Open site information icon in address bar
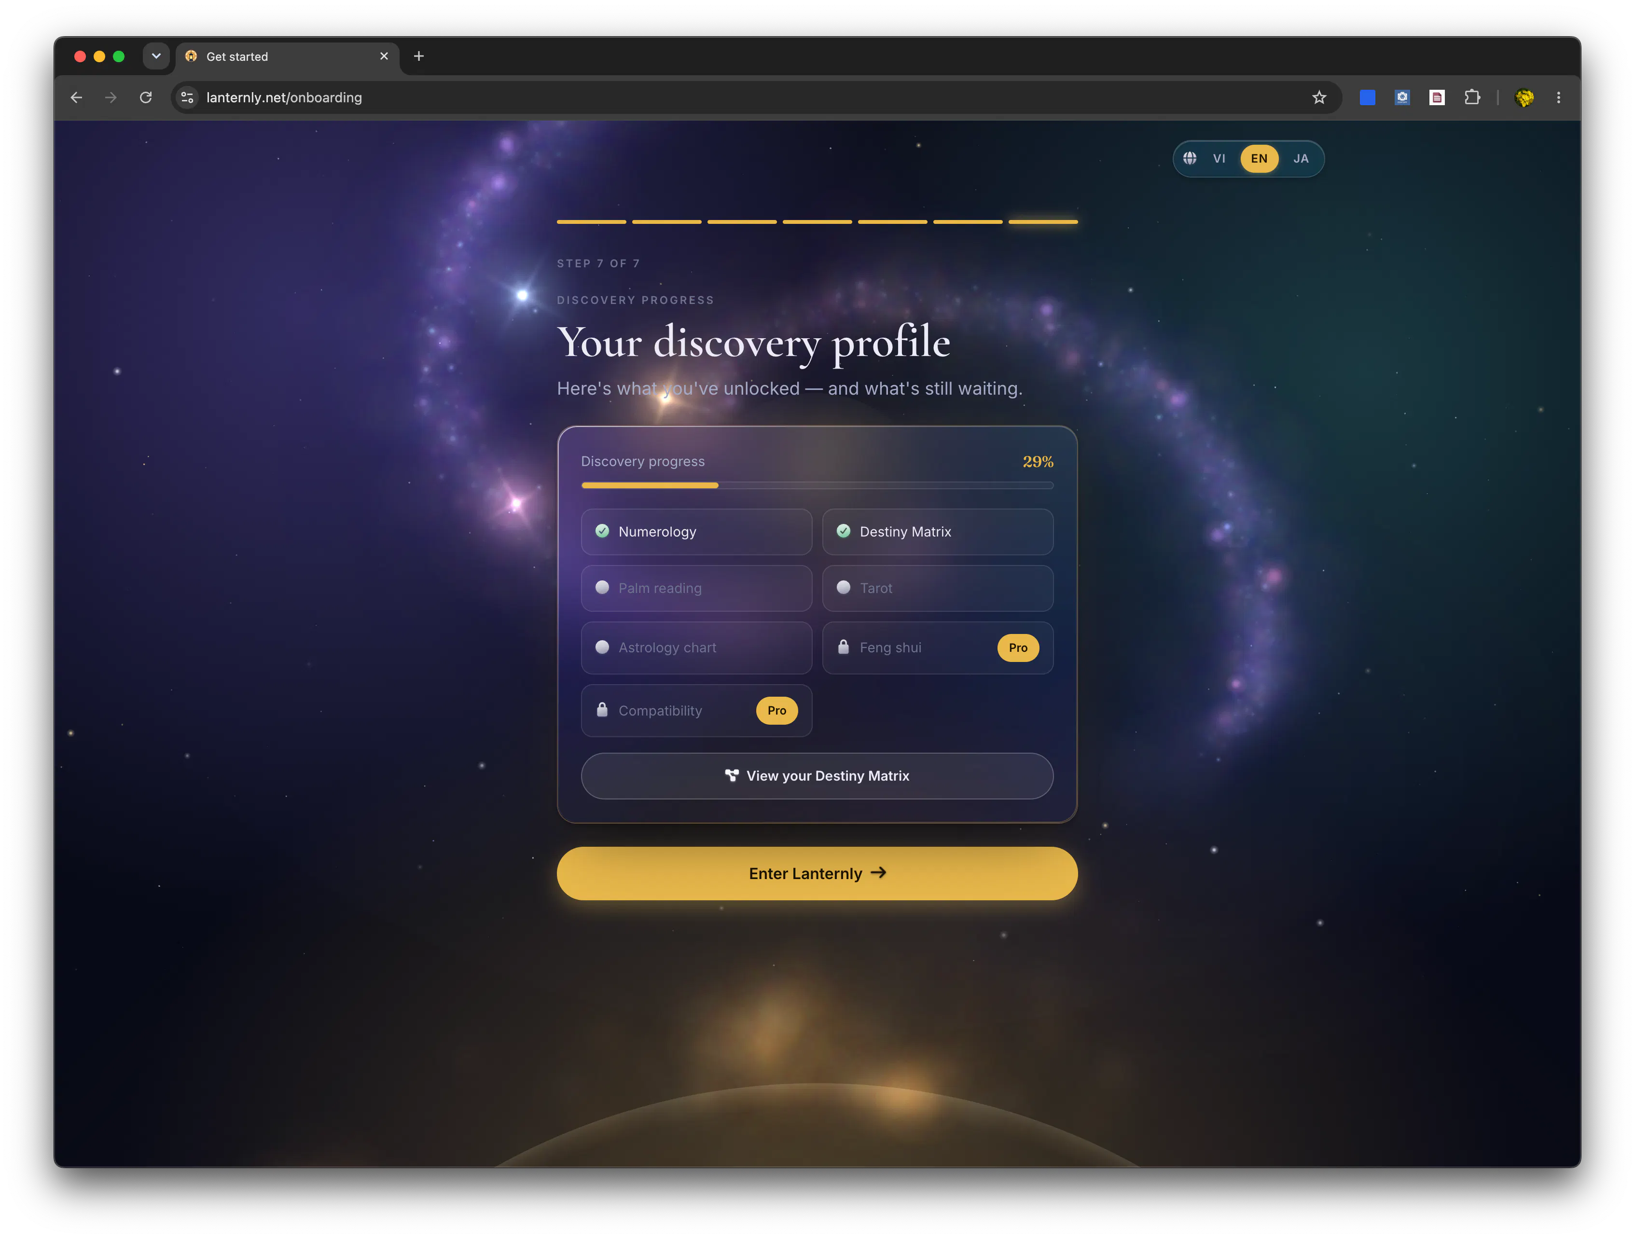Image resolution: width=1635 pixels, height=1239 pixels. 188,97
